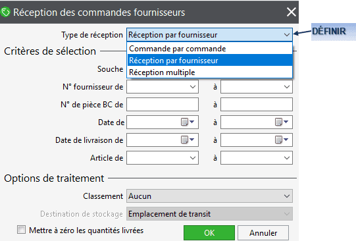This screenshot has height=241, width=356.
Task: Click the Annuler button
Action: [x=263, y=233]
